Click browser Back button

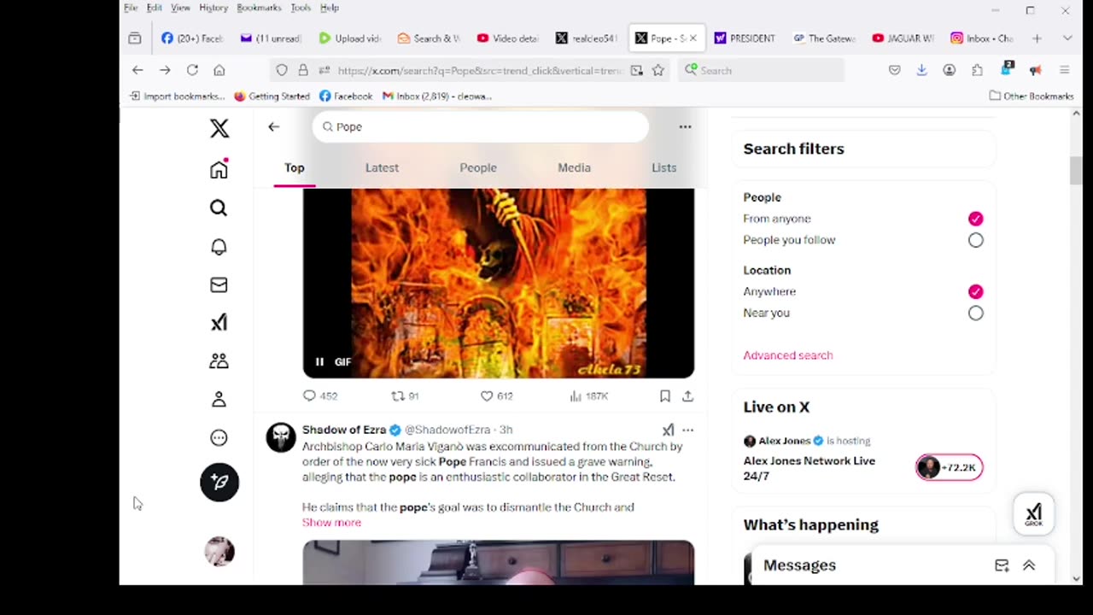[137, 70]
